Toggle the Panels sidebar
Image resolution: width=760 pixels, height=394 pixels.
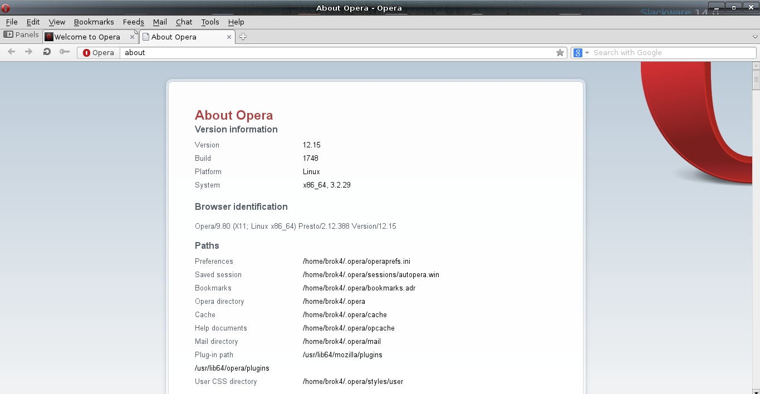point(21,35)
